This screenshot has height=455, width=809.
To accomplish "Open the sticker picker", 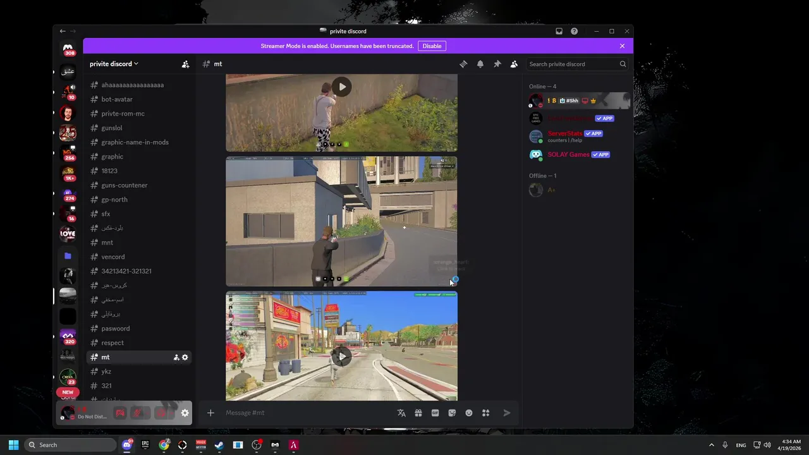I will tap(452, 413).
